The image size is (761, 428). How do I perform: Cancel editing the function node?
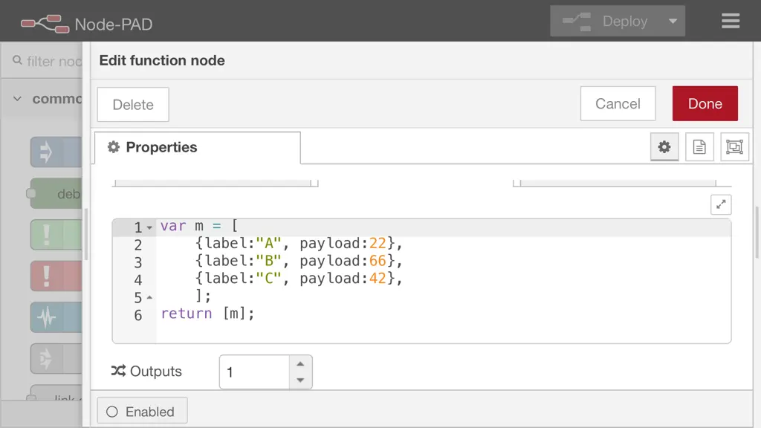[618, 103]
